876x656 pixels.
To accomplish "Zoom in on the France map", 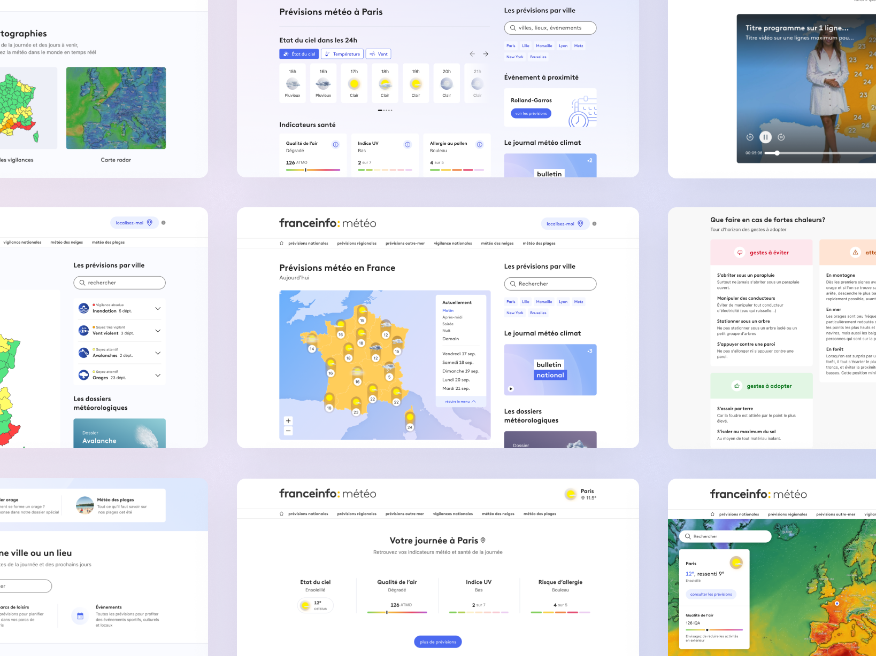I will coord(288,421).
